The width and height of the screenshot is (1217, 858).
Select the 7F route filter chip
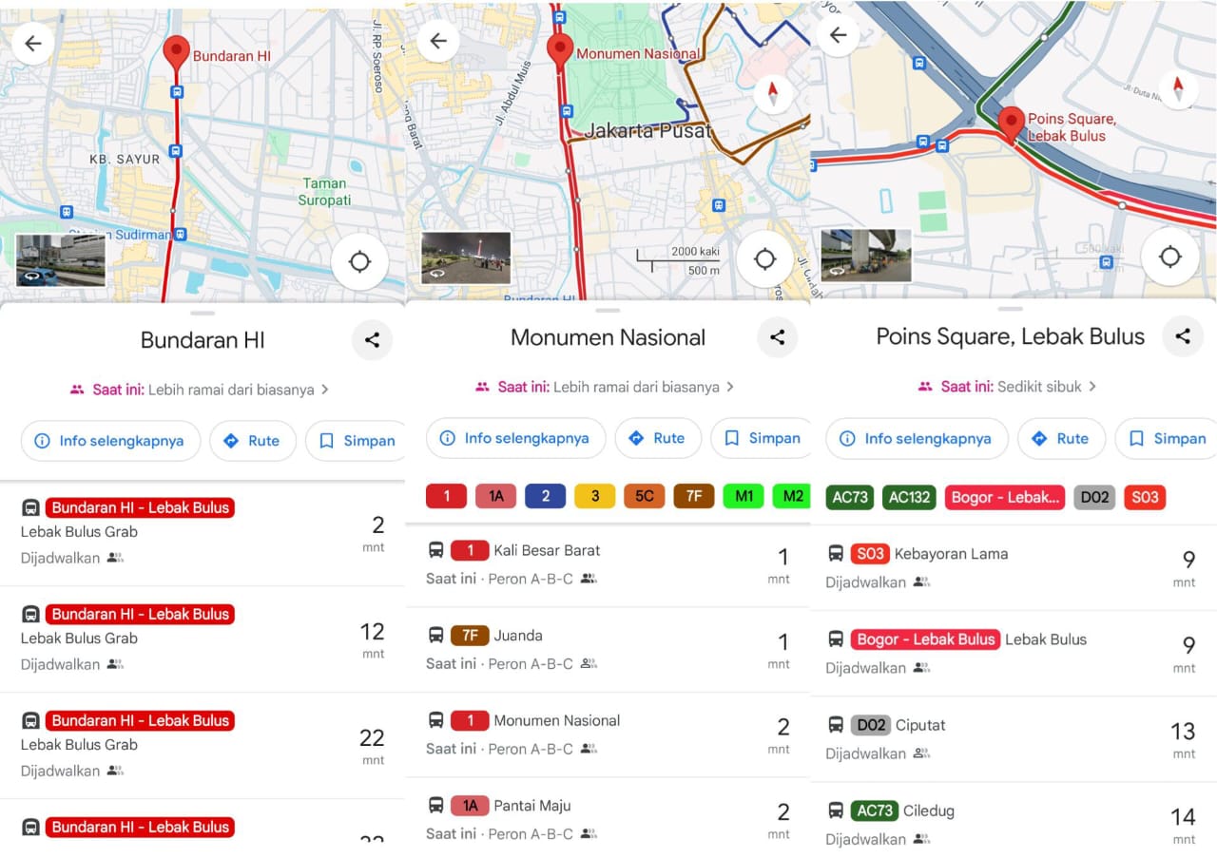pyautogui.click(x=693, y=495)
